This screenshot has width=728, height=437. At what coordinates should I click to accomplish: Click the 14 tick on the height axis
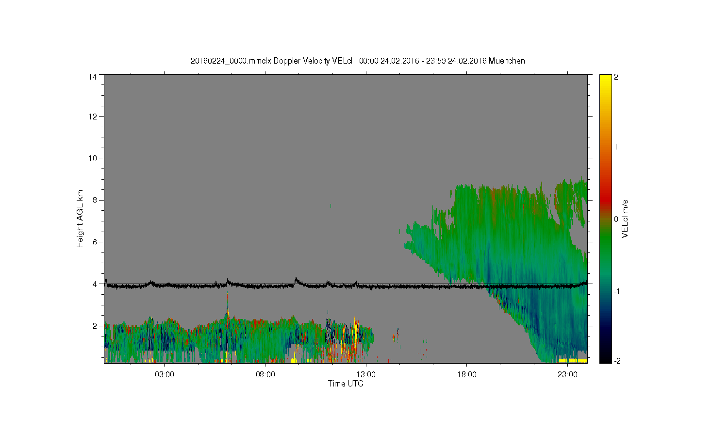(x=92, y=76)
